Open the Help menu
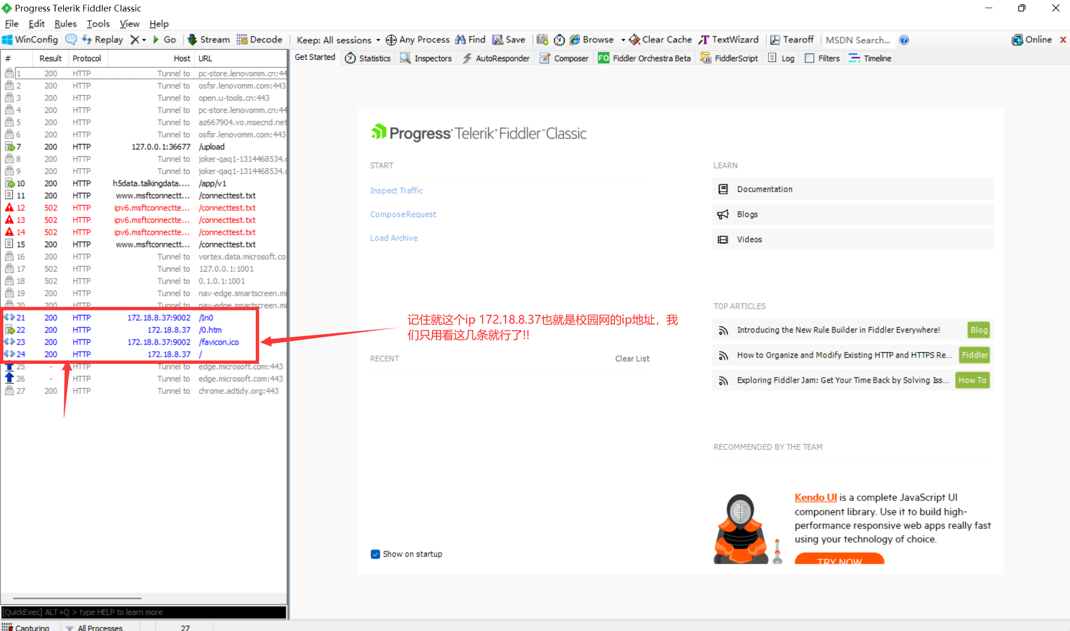 pos(159,23)
